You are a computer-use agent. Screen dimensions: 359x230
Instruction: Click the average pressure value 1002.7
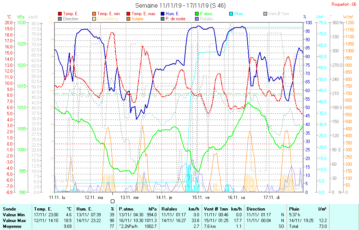click(x=151, y=226)
